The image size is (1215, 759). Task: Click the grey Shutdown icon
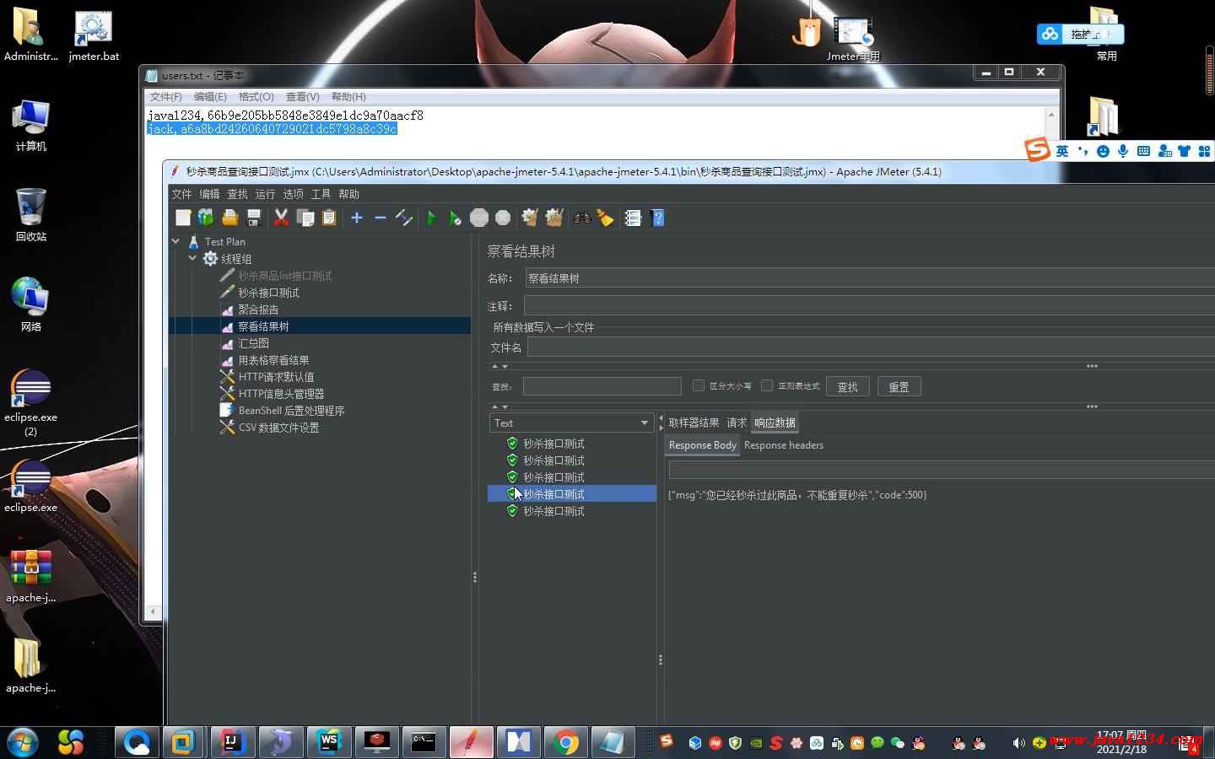pyautogui.click(x=503, y=218)
